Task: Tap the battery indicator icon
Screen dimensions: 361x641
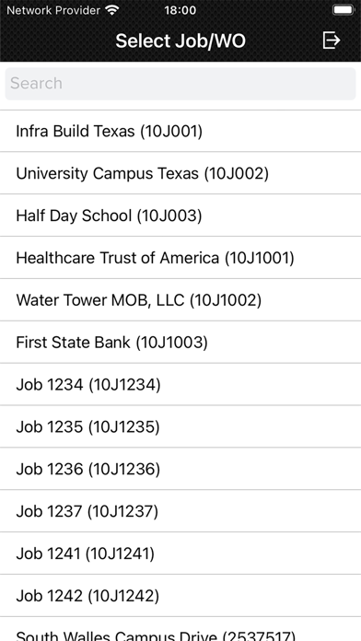Action: (344, 10)
